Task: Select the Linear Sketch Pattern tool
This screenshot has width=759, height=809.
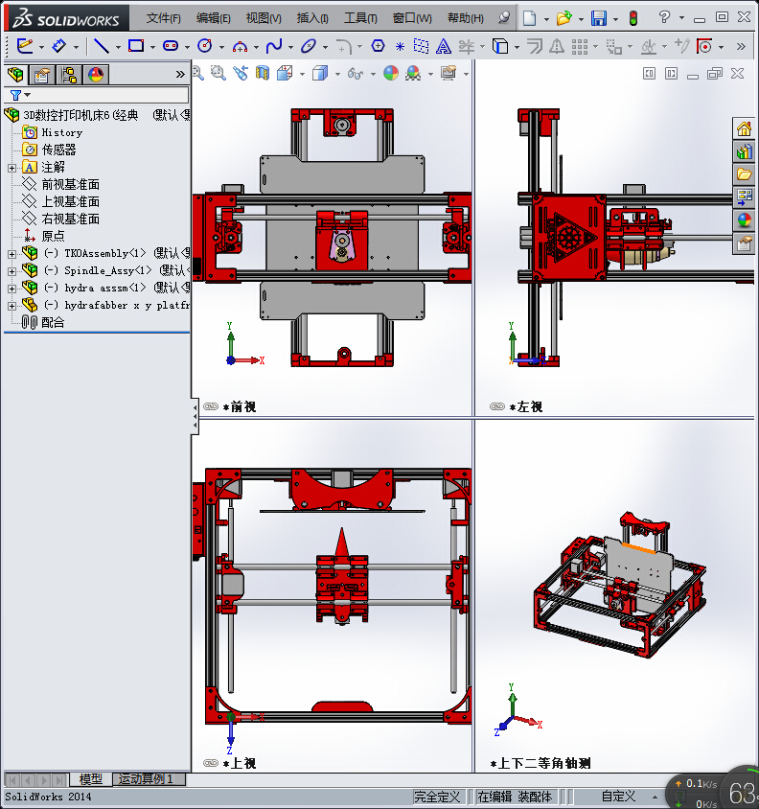Action: (580, 47)
